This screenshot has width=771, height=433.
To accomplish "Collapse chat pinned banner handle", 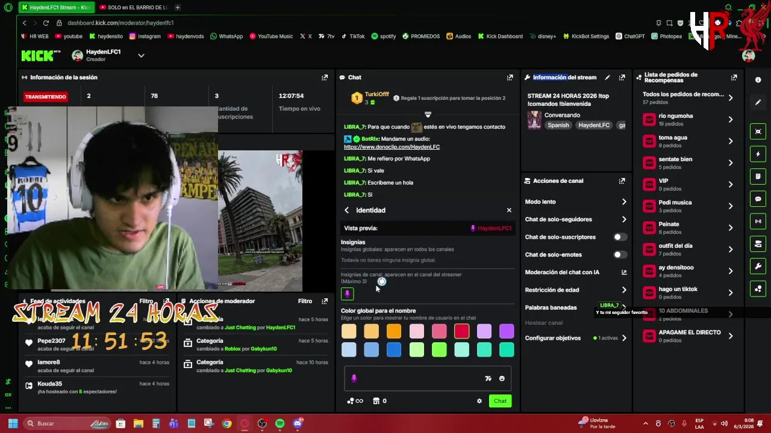I will (428, 114).
